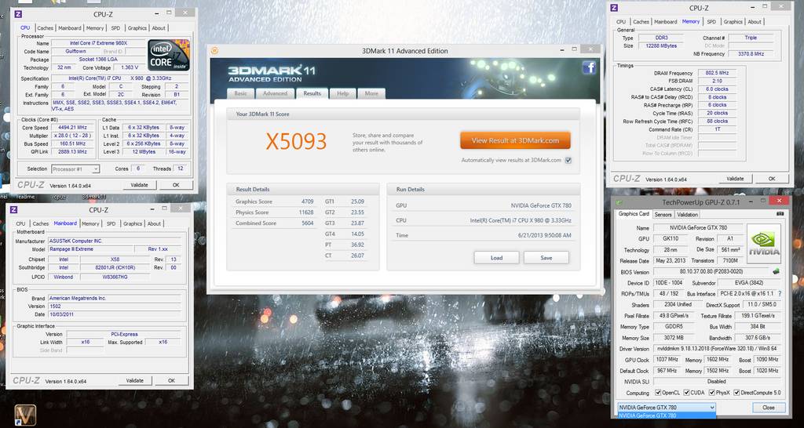Image resolution: width=804 pixels, height=428 pixels.
Task: Uncheck the OpenCL checkbox in GPU-Z
Action: point(659,393)
